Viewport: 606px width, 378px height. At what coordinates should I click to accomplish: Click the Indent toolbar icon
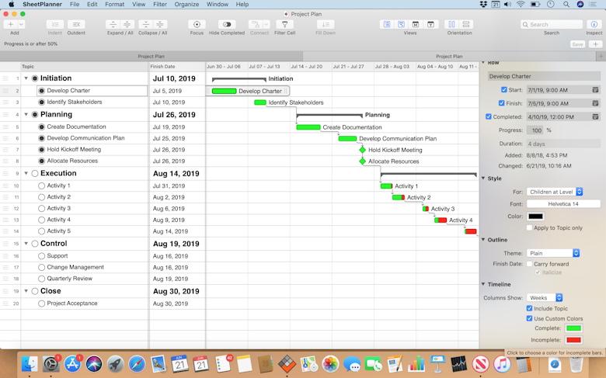(x=55, y=24)
